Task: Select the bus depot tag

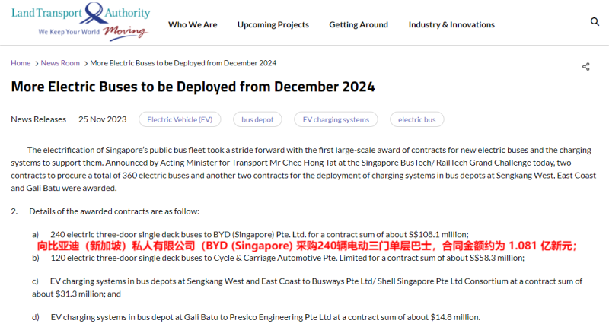Action: pos(257,119)
